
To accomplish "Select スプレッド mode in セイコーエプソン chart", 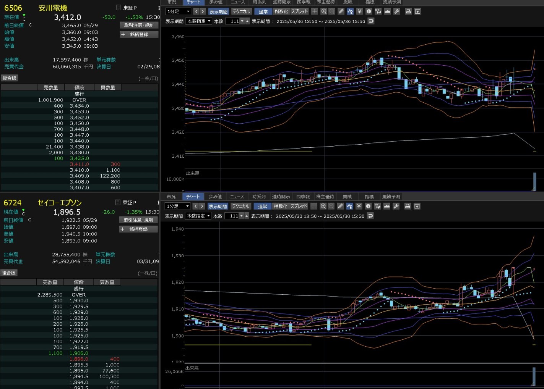I will 299,206.
